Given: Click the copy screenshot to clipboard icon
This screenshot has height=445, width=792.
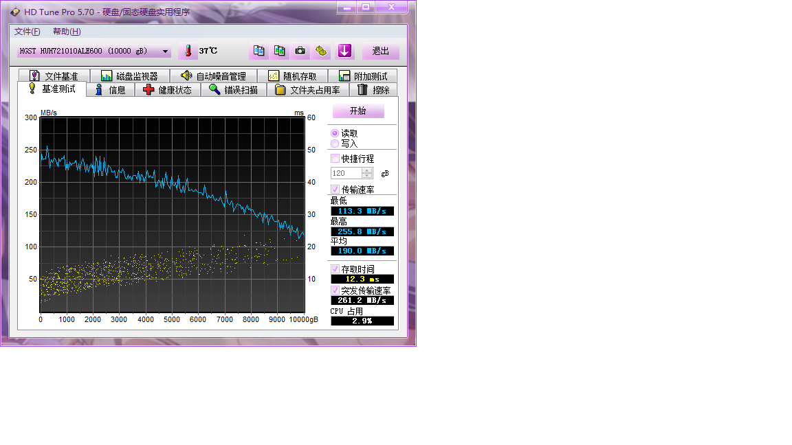Looking at the screenshot, I should pos(280,51).
